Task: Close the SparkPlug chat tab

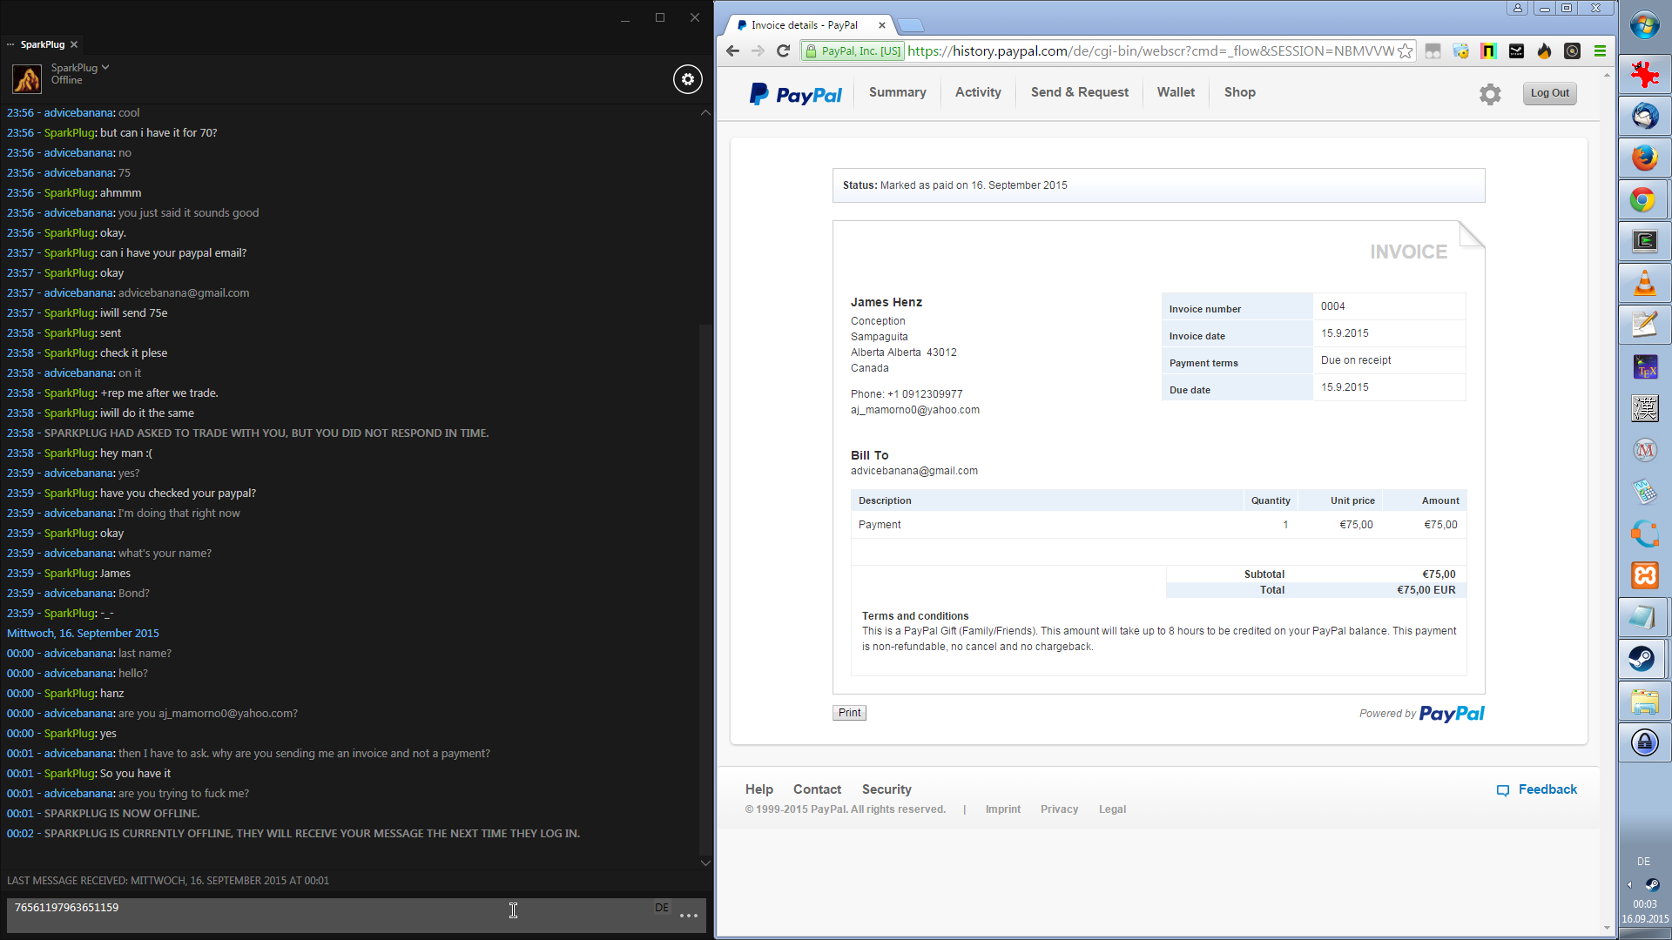Action: tap(74, 44)
